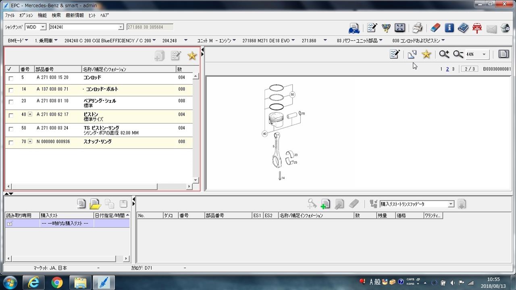Open the 1.乗用車 dropdown
This screenshot has height=290, width=516.
tap(56, 40)
